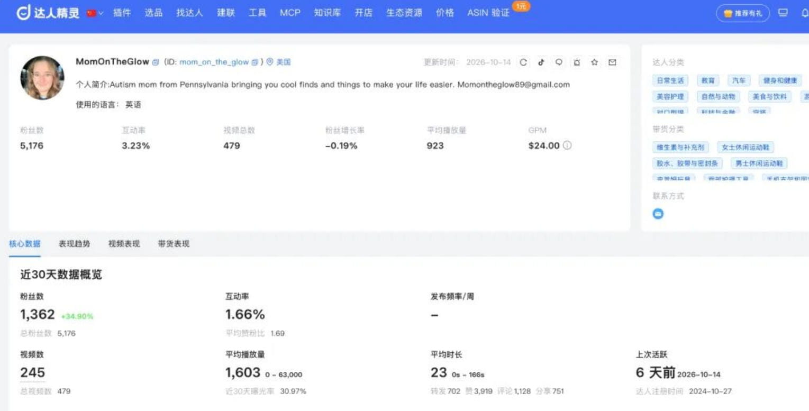
Task: Select the 维生素与补充剂 product tag
Action: pos(681,148)
